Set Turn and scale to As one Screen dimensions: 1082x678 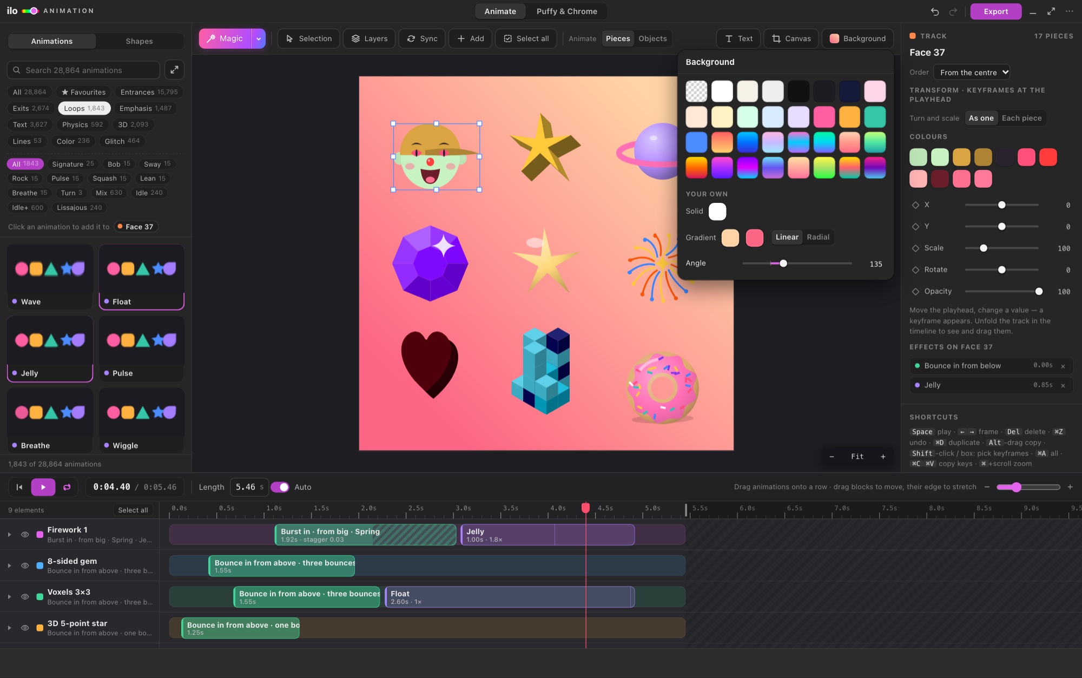point(981,118)
